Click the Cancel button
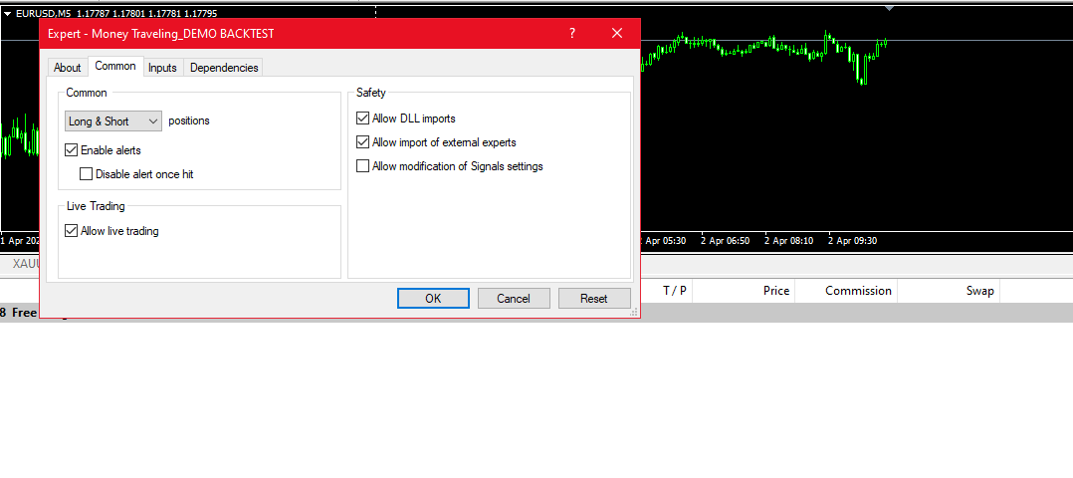Image resolution: width=1073 pixels, height=478 pixels. (514, 299)
